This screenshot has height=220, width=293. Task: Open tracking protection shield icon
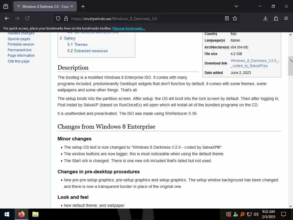point(58,19)
